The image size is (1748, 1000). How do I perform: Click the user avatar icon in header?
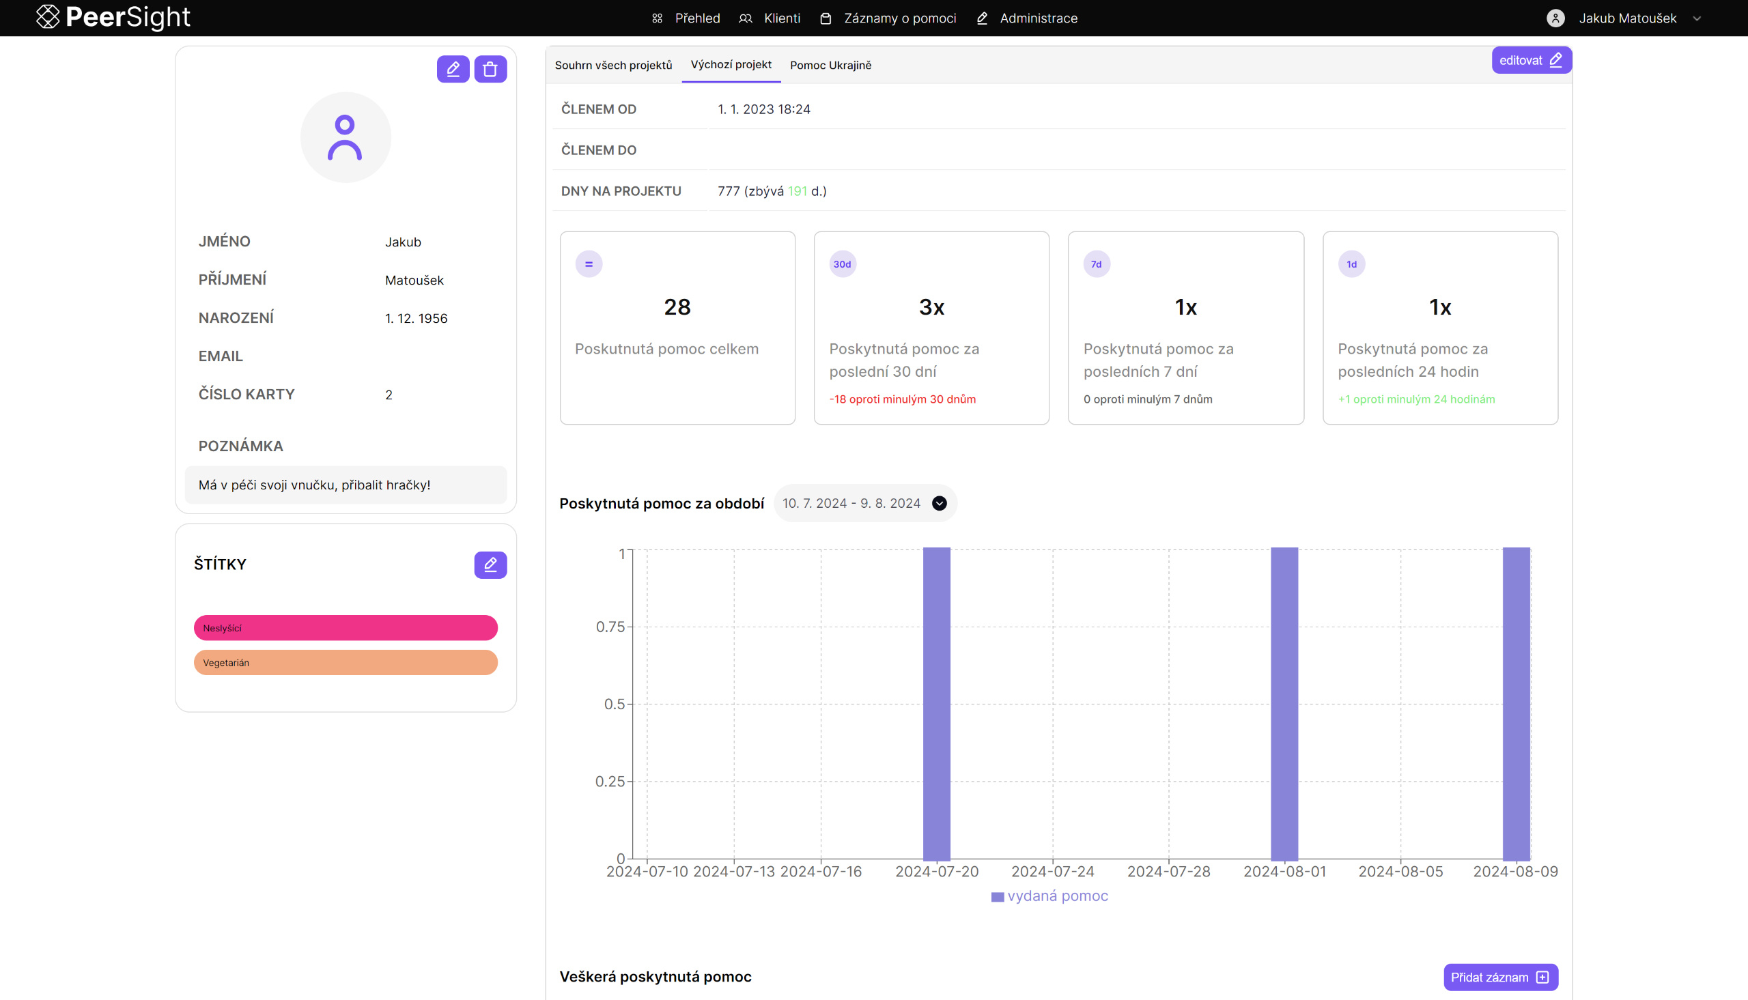point(1555,18)
